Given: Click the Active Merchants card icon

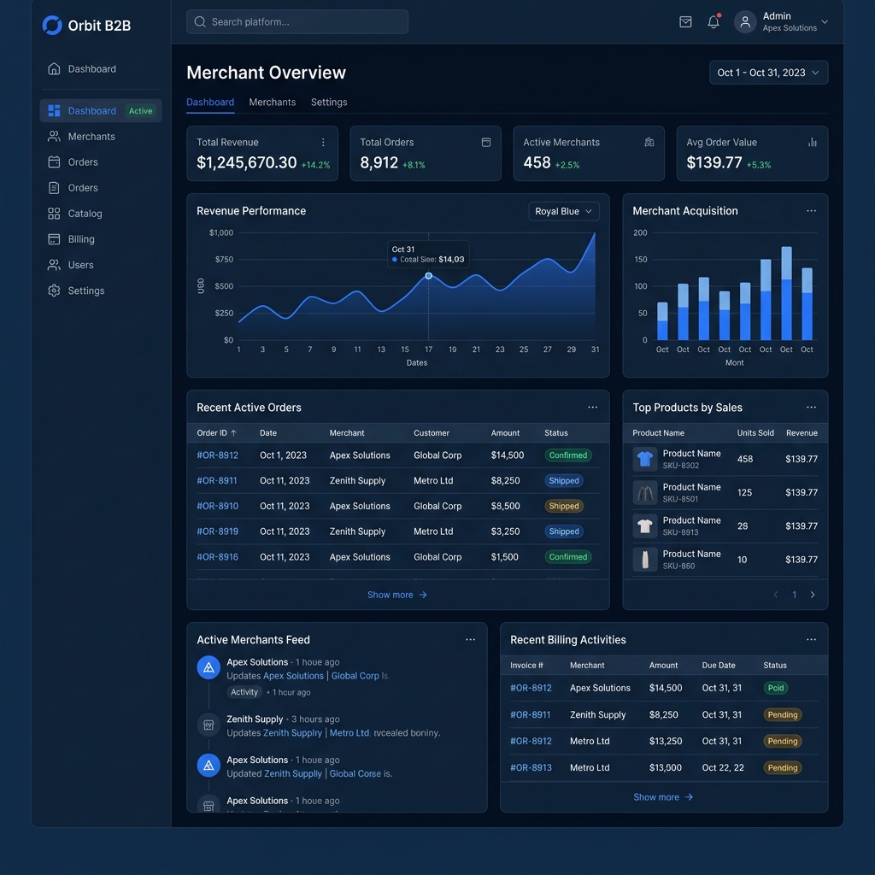Looking at the screenshot, I should 649,143.
